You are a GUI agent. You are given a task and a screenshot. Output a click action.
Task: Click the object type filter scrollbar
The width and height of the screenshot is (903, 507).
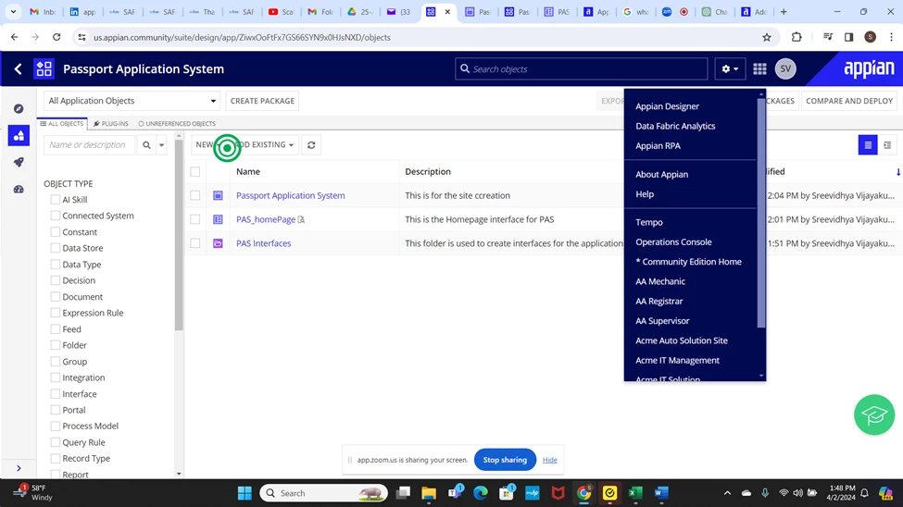click(179, 236)
